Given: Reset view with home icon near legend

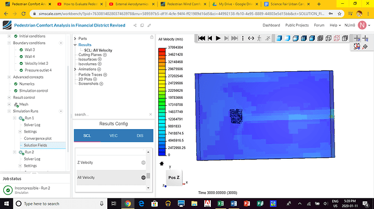Looking at the screenshot, I should 162,163.
